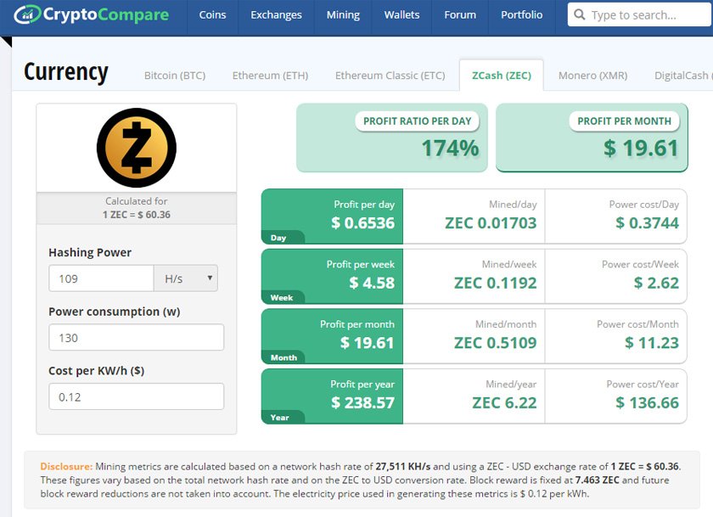Click the Cost per KW/h field

(x=136, y=396)
